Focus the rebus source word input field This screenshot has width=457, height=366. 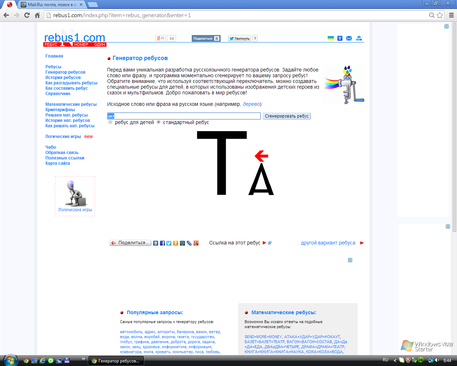[x=184, y=116]
